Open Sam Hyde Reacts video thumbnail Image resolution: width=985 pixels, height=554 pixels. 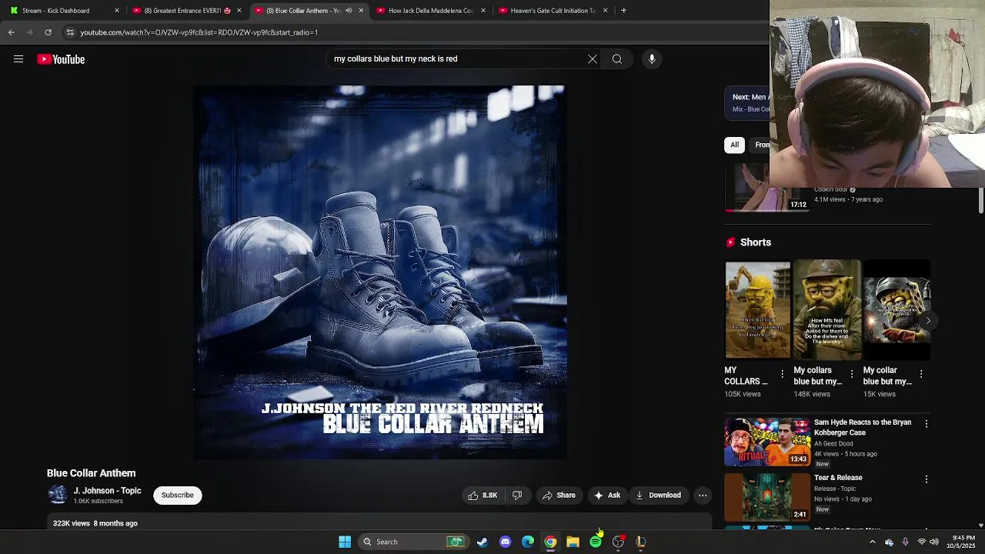click(767, 442)
